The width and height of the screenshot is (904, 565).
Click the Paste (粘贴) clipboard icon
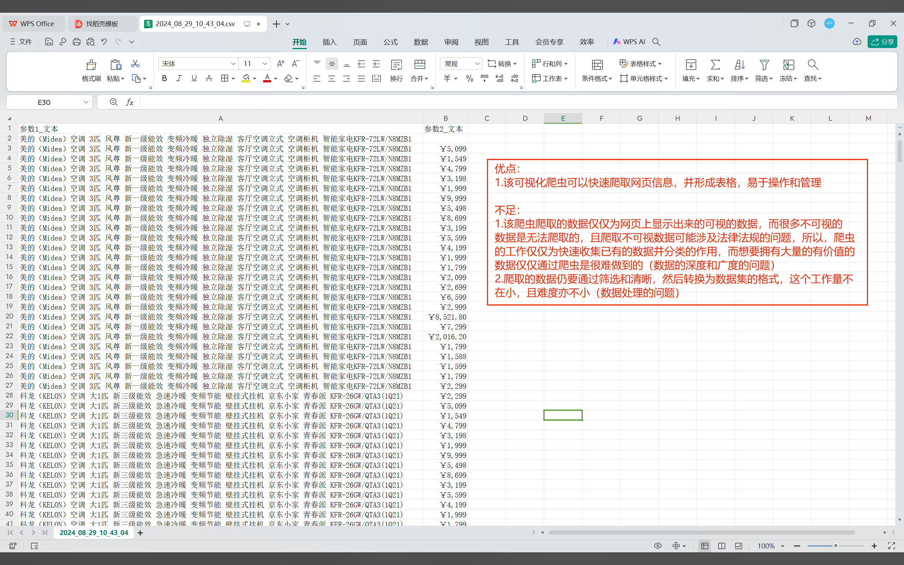[115, 65]
